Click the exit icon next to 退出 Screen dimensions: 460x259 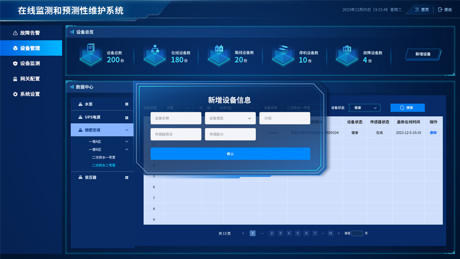(440, 10)
